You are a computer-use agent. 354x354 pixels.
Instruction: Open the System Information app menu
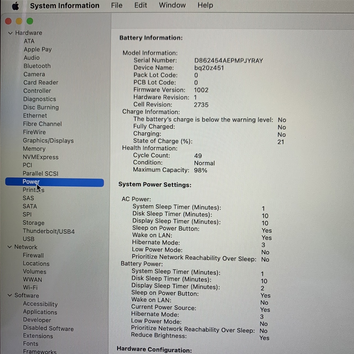click(64, 6)
